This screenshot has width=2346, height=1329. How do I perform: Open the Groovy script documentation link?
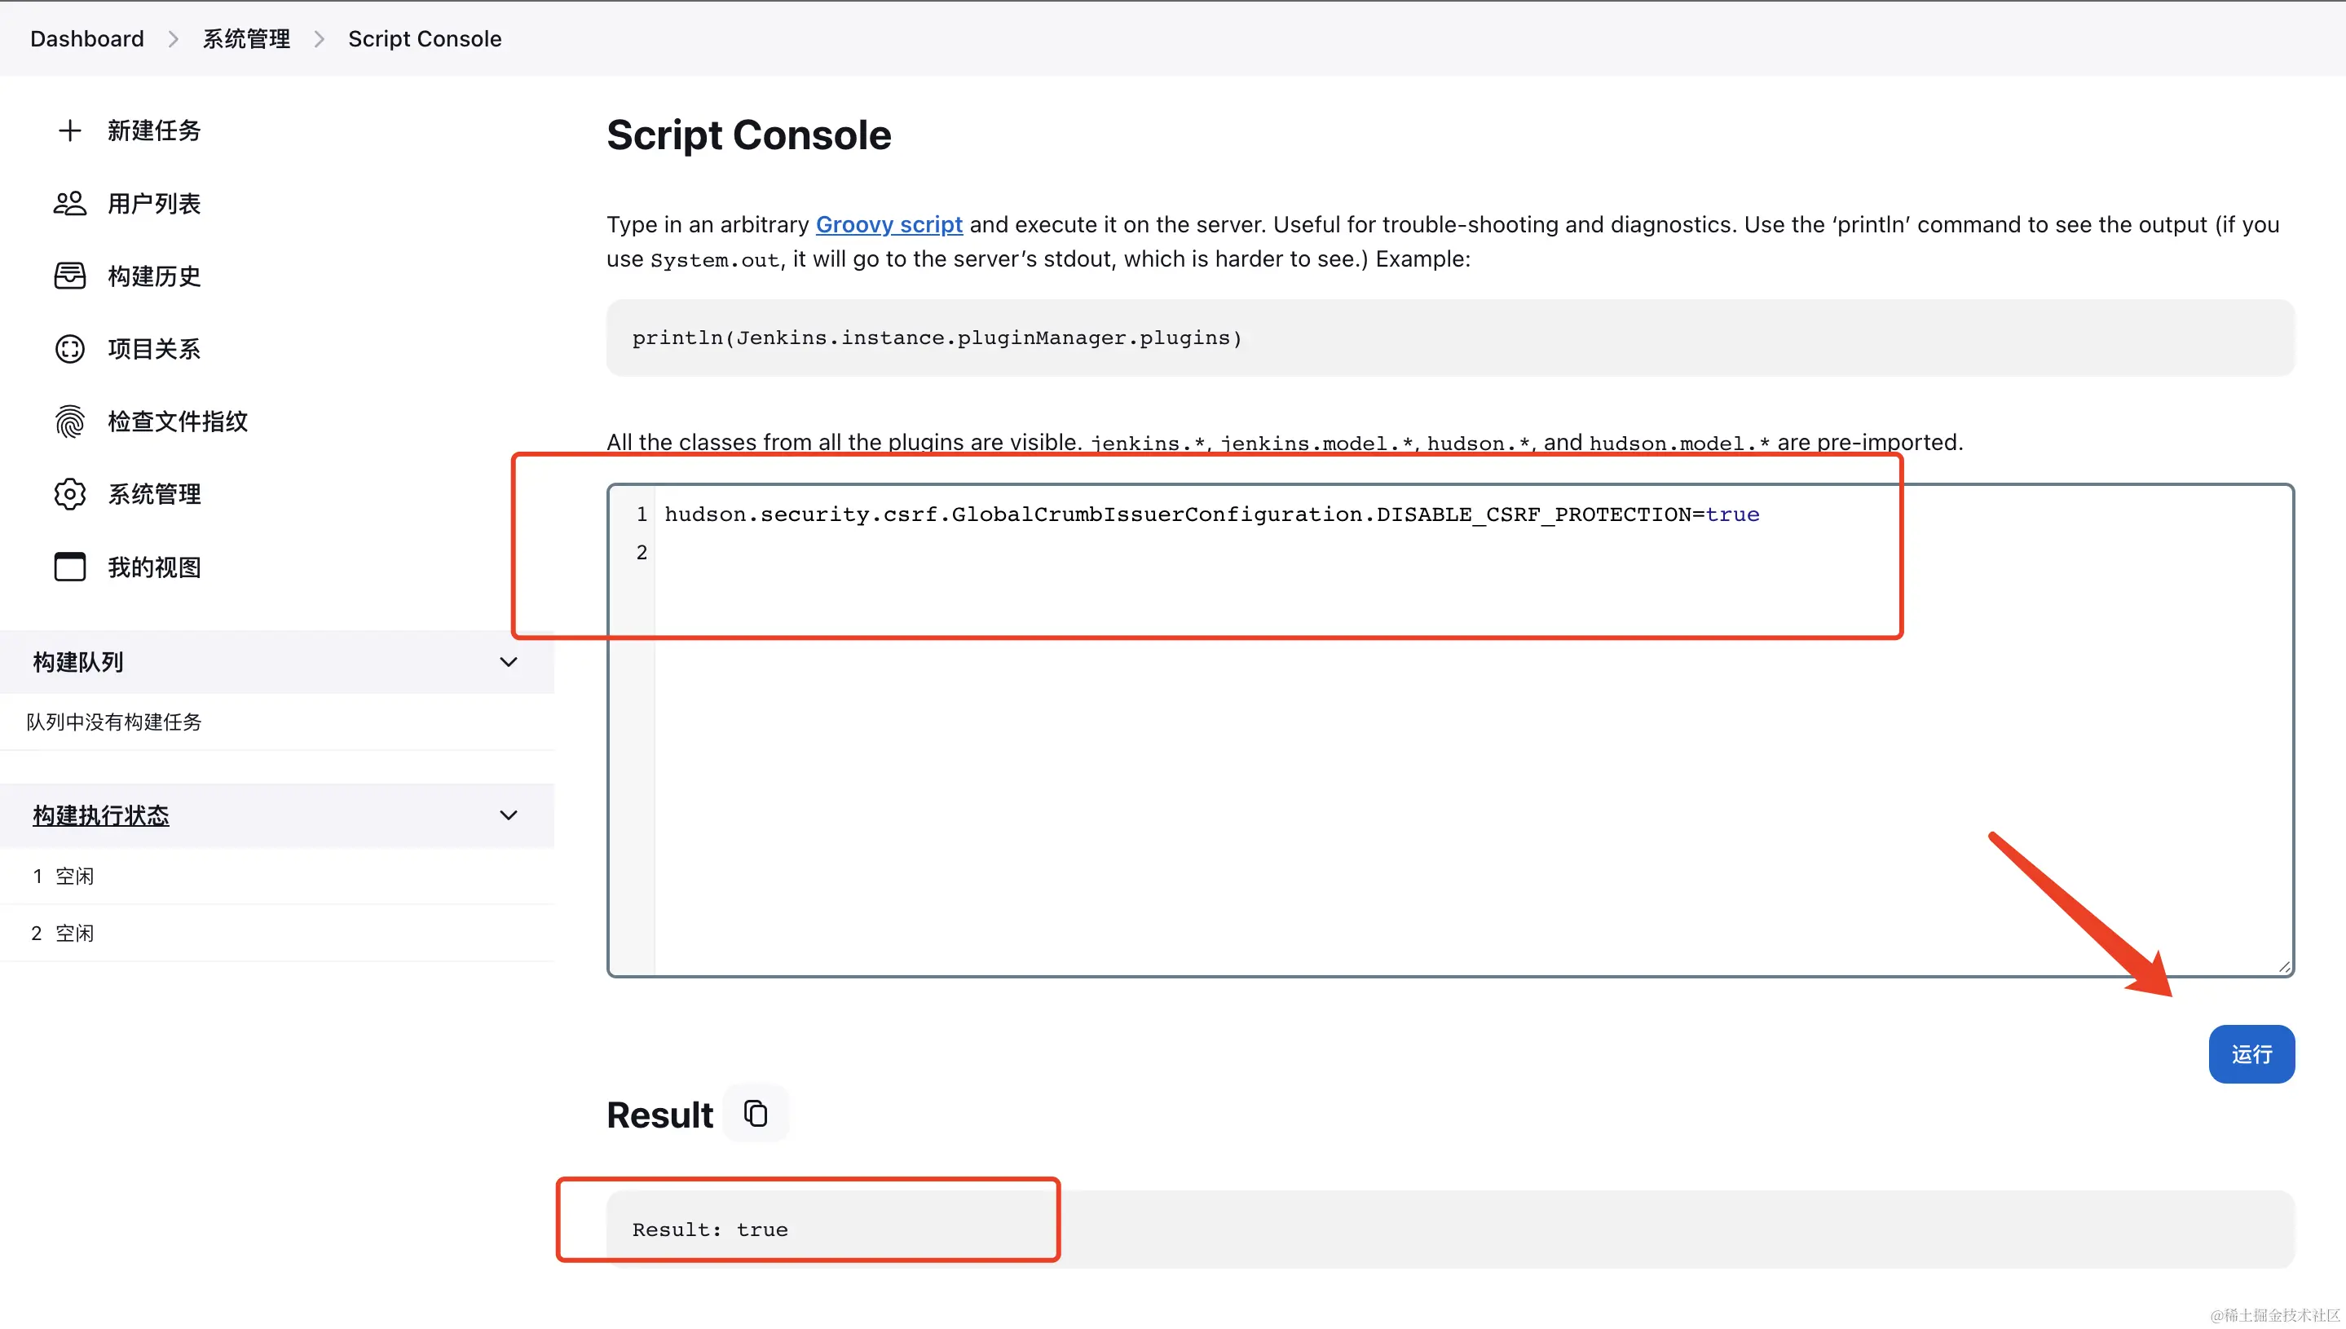(x=888, y=223)
